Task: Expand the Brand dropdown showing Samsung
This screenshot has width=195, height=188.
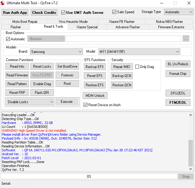Action: click(56, 51)
